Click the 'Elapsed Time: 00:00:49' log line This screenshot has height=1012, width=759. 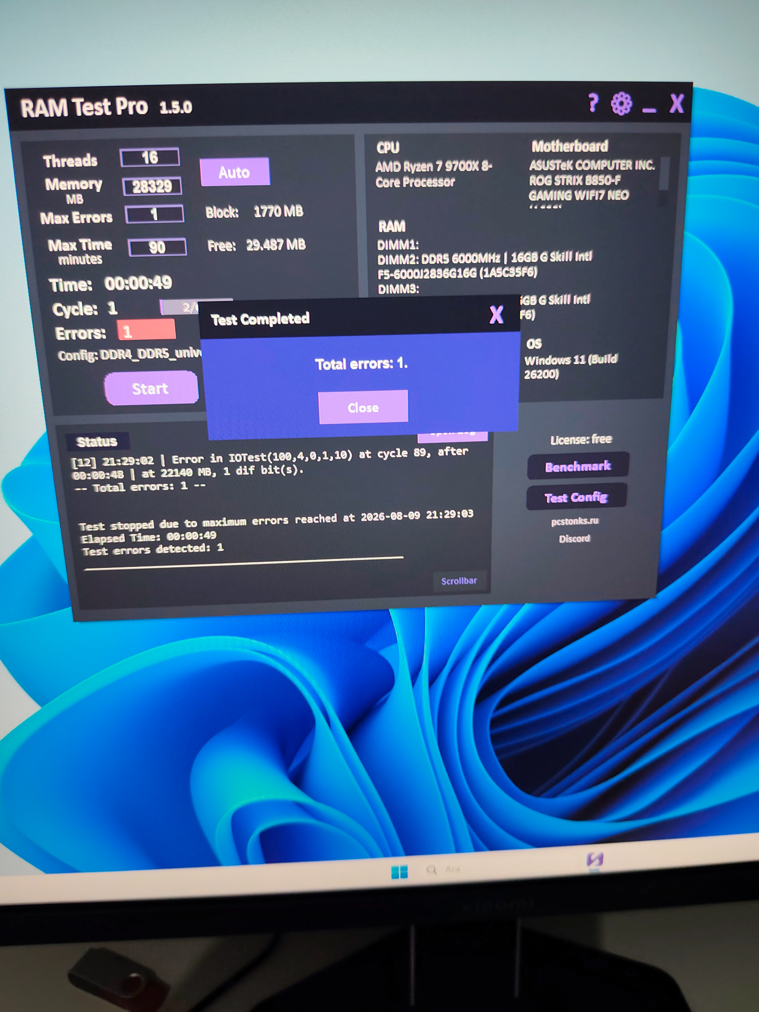coord(149,537)
